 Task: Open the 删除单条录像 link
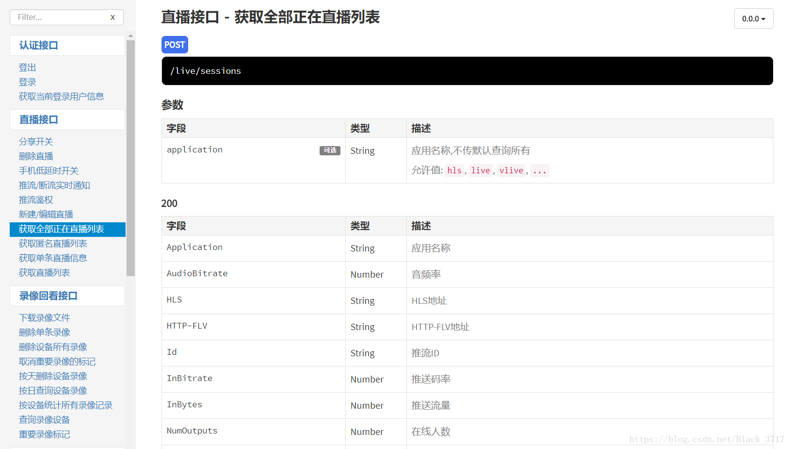(x=45, y=333)
